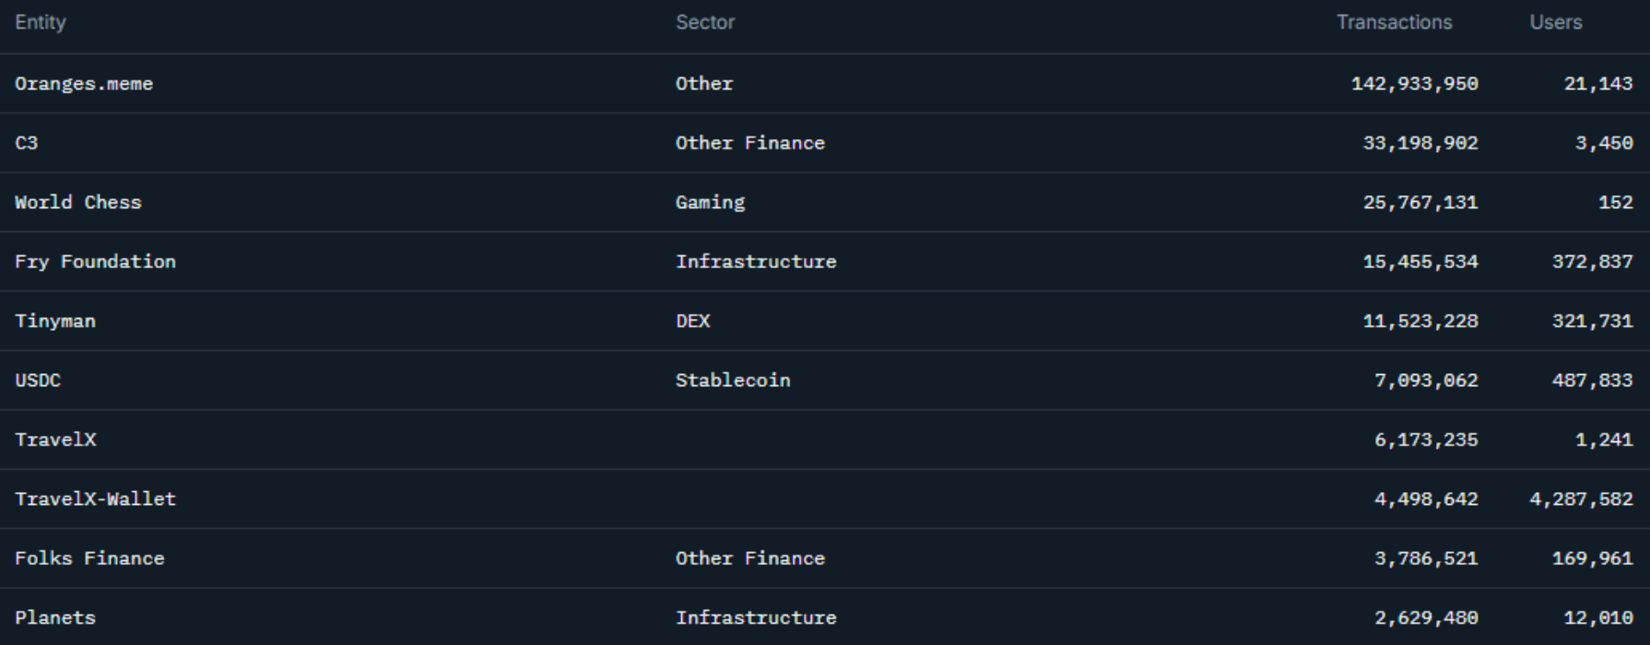Click the DEX sector label for Tinyman
This screenshot has width=1650, height=645.
pyautogui.click(x=693, y=322)
